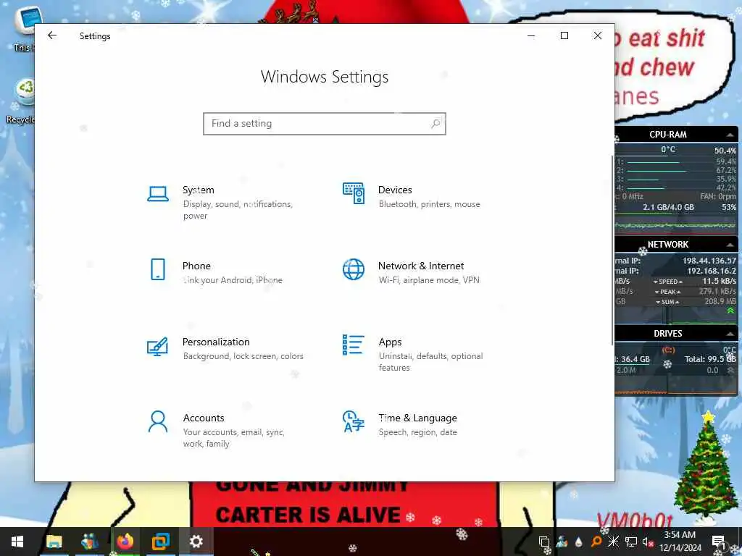Click the search magnifier in Find a setting
The width and height of the screenshot is (742, 556).
pos(435,124)
